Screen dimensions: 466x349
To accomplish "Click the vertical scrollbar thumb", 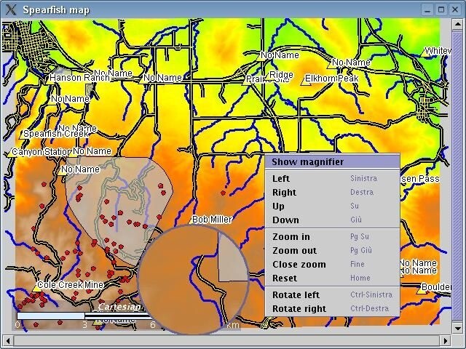I will point(458,176).
